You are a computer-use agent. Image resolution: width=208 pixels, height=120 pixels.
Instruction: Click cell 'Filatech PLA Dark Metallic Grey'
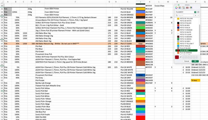point(48,86)
